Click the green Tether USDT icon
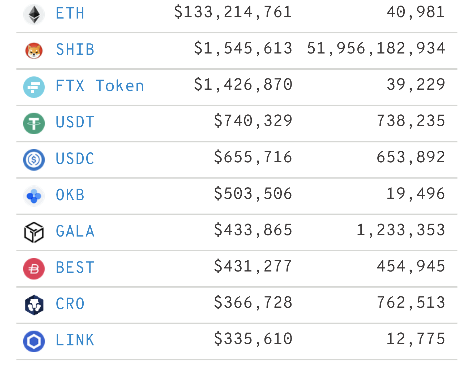This screenshot has width=470, height=365. (34, 123)
